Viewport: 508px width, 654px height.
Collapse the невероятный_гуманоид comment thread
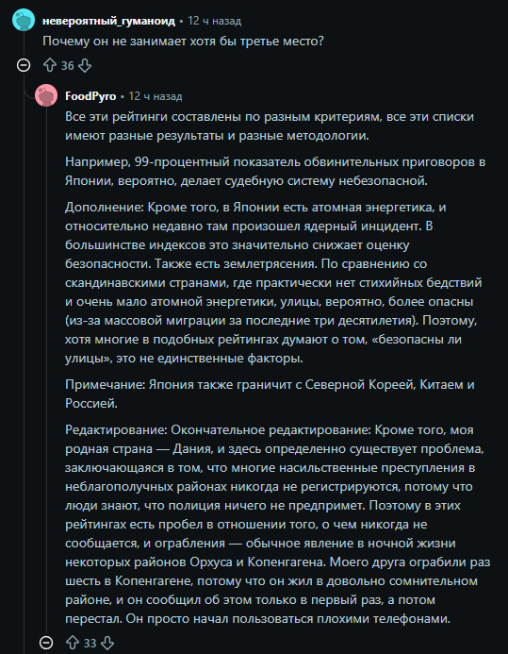(24, 65)
